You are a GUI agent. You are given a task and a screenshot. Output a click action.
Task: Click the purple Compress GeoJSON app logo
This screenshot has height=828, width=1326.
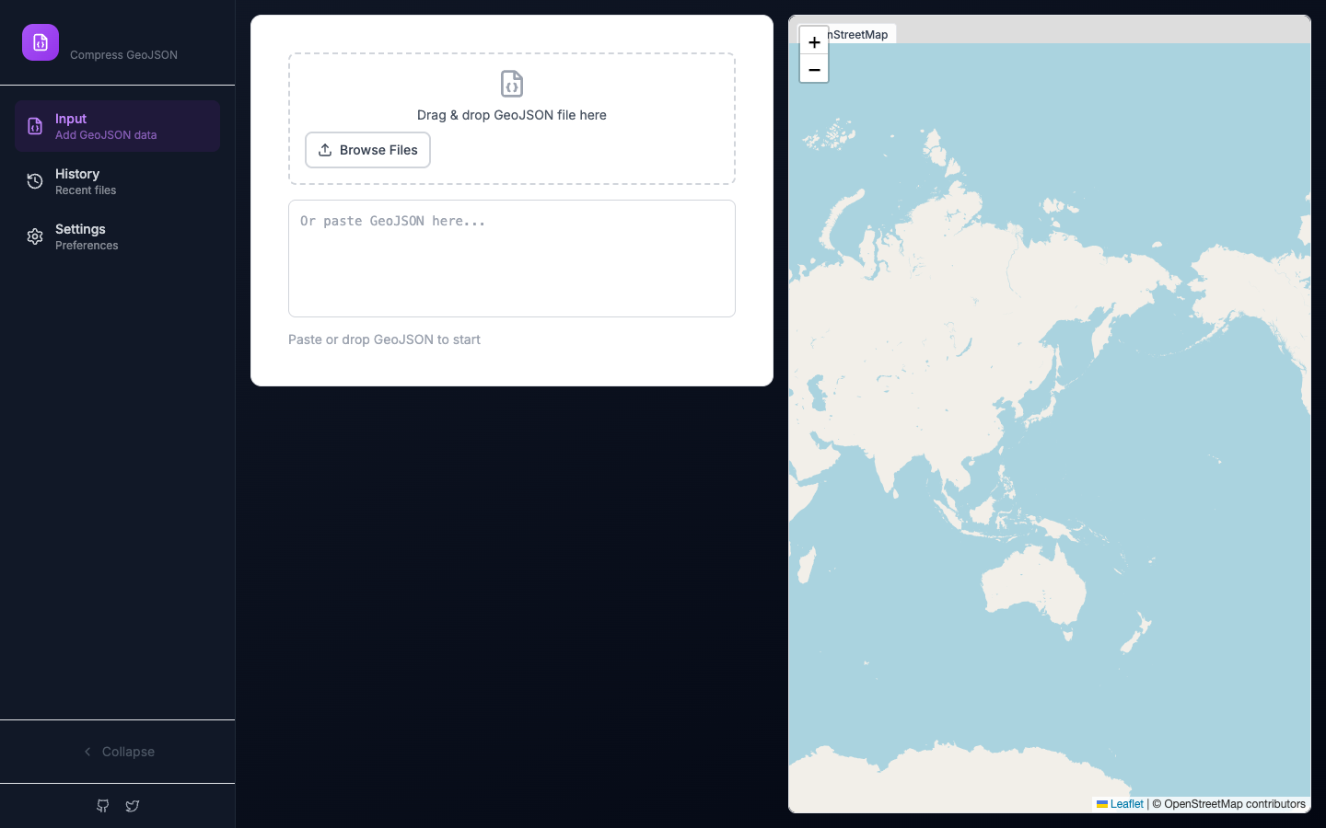coord(41,42)
